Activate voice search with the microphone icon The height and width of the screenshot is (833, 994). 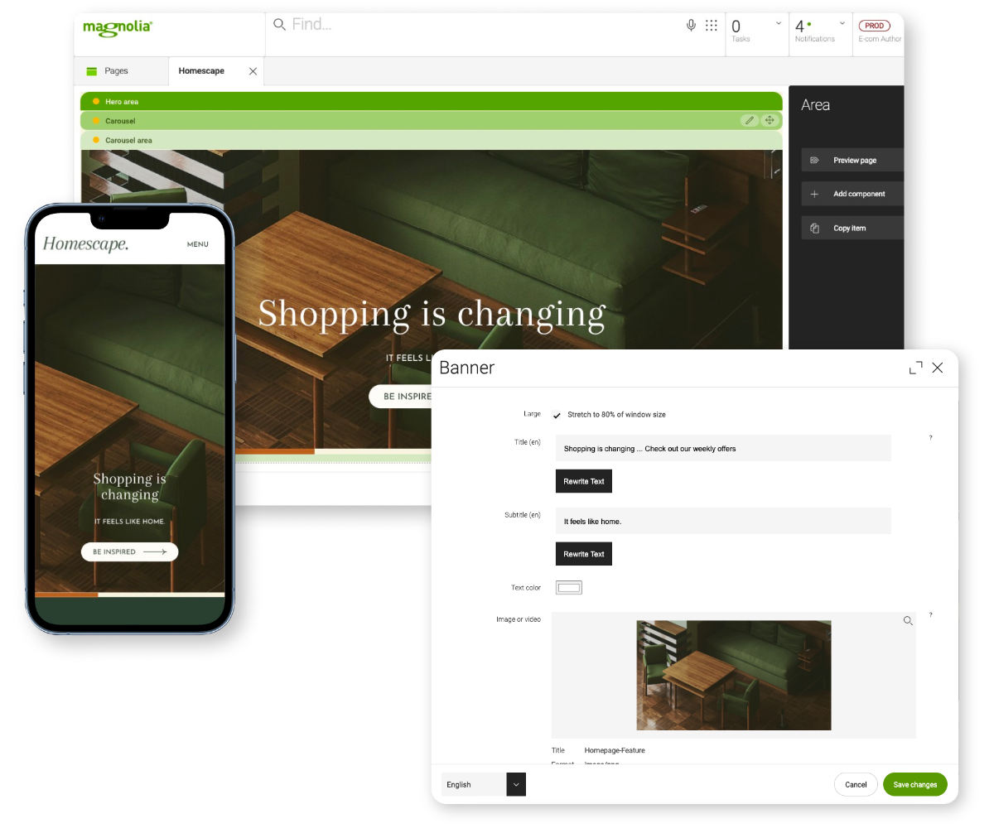(692, 25)
